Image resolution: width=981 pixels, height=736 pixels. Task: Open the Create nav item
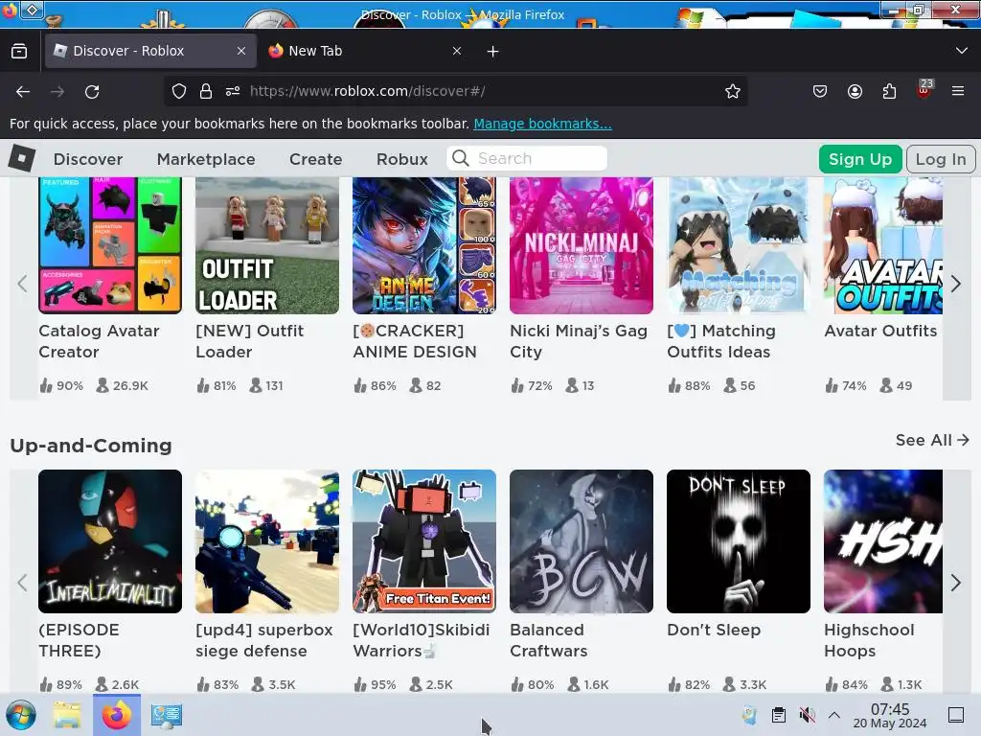(x=315, y=159)
